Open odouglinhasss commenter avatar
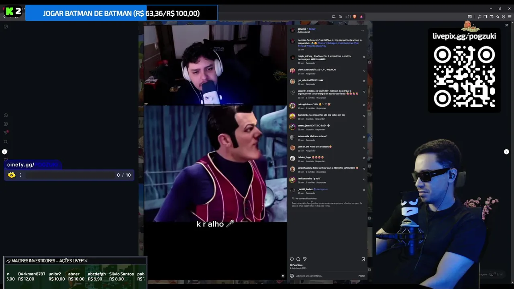 coord(292,106)
